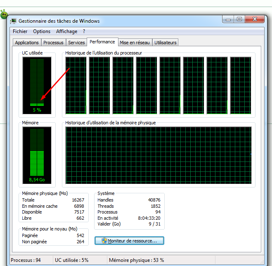Image resolution: width=272 pixels, height=266 pixels.
Task: Click the Paginée value 542
Action: (80, 235)
